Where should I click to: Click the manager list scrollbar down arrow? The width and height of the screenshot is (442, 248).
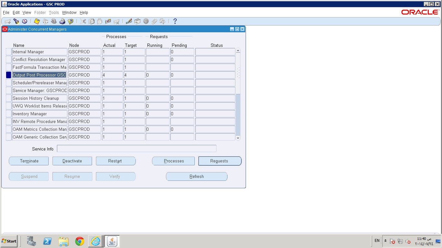click(238, 138)
